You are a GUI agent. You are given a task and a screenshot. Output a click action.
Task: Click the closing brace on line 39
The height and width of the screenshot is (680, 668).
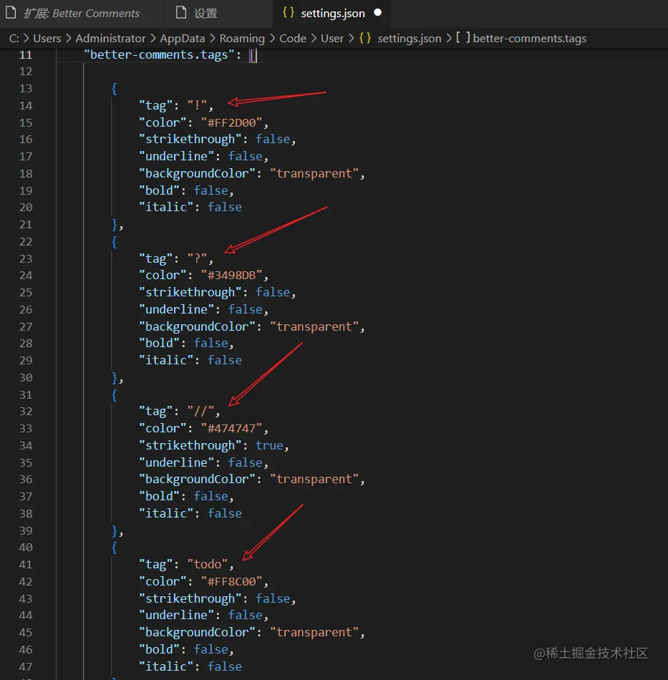tap(115, 531)
